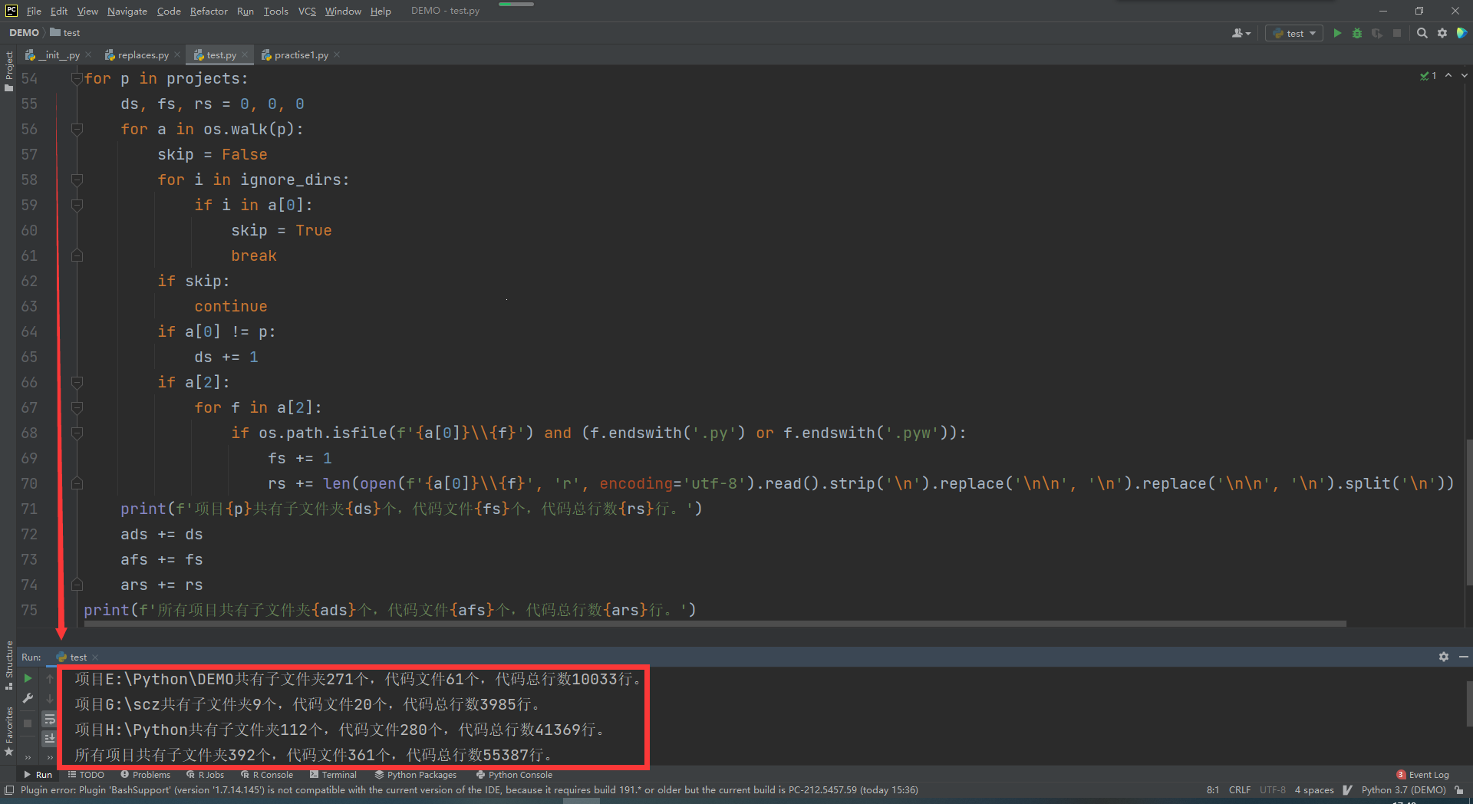This screenshot has height=804, width=1473.
Task: Click the editor vertical scrollbar thumb
Action: [1468, 512]
